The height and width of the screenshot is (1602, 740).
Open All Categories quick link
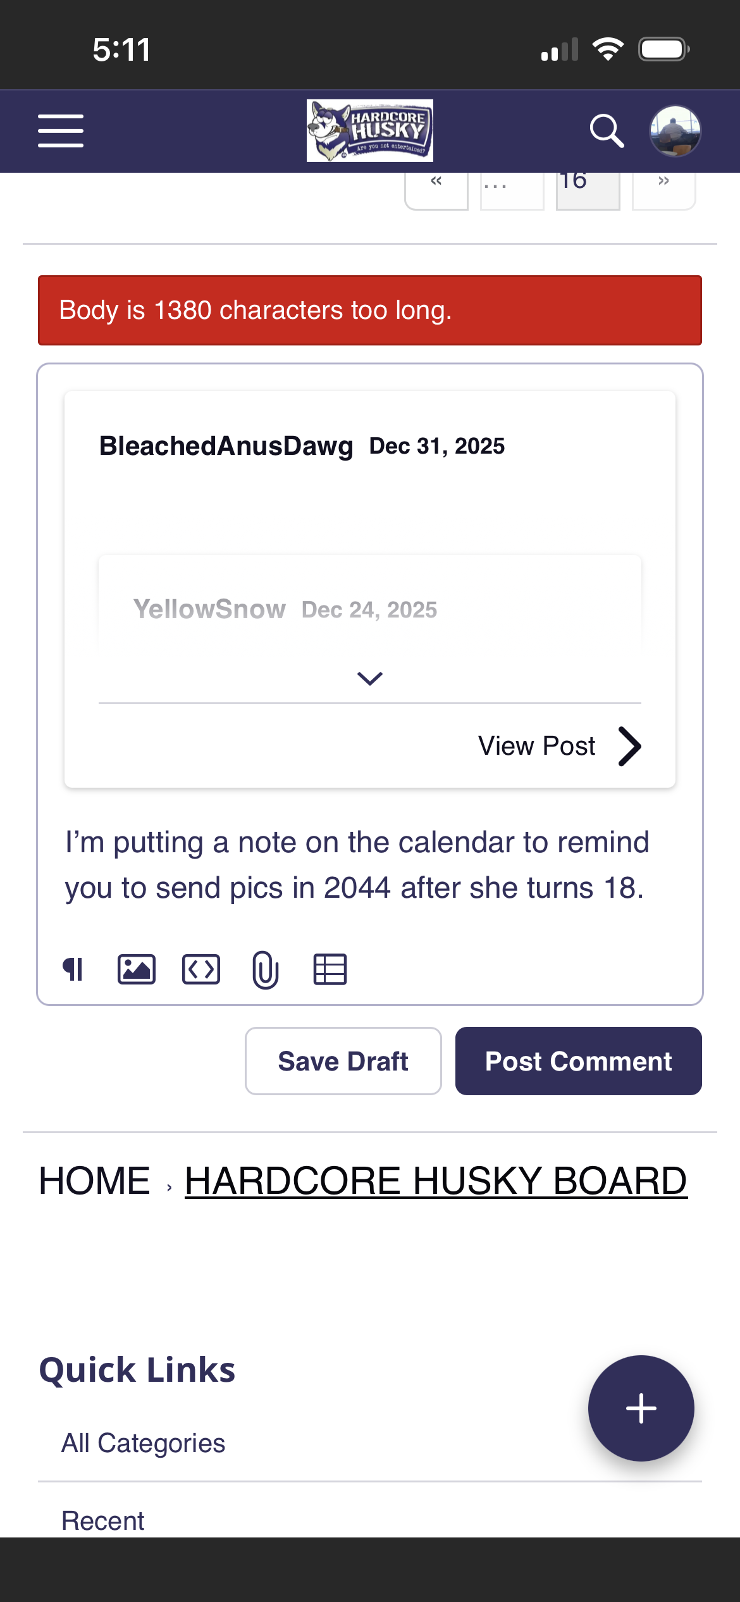144,1443
